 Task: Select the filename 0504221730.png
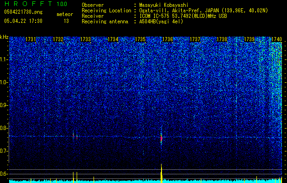point(23,12)
